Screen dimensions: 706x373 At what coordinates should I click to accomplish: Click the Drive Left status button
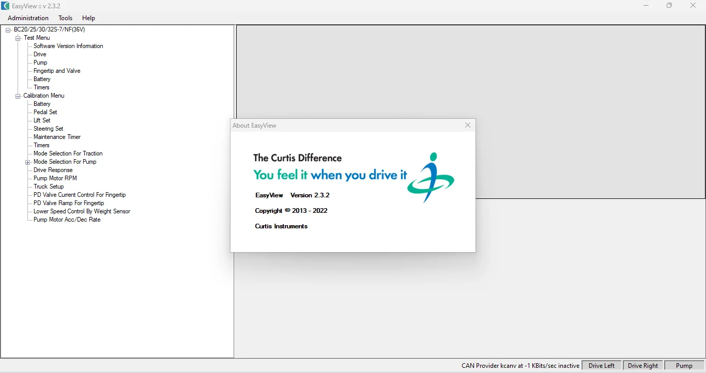pyautogui.click(x=602, y=366)
